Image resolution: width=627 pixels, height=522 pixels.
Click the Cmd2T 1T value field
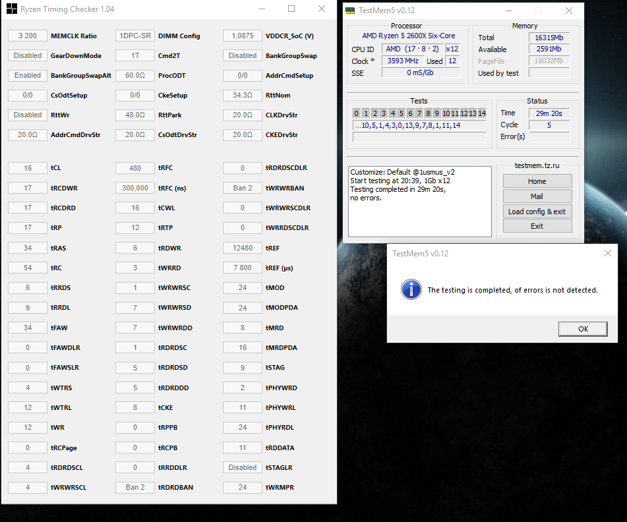coord(135,55)
